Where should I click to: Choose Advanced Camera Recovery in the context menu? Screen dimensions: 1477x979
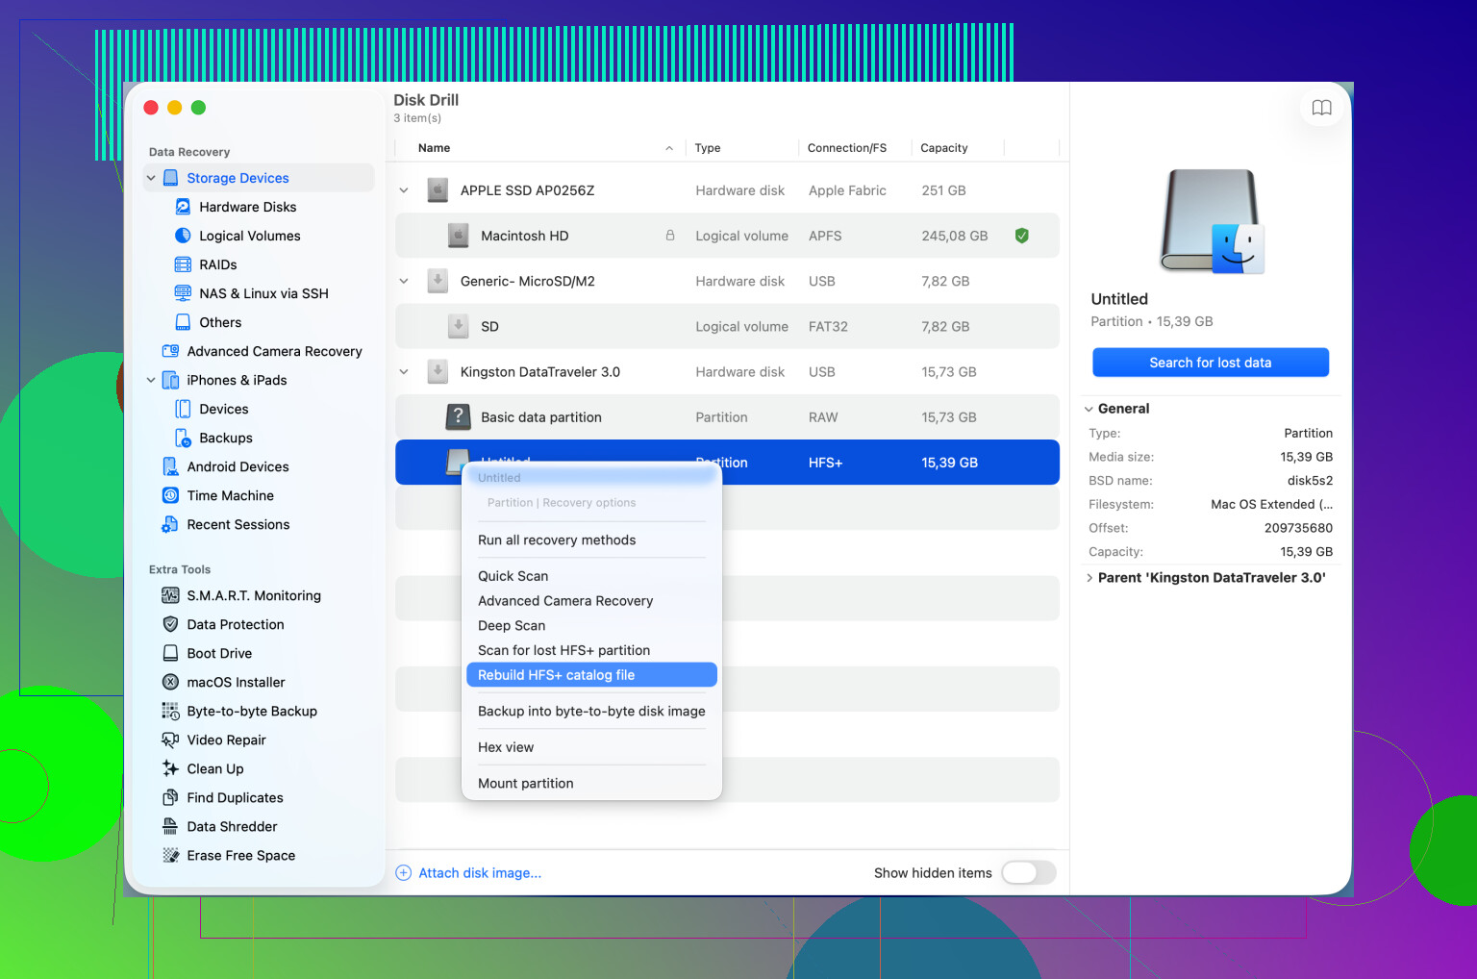591,601
